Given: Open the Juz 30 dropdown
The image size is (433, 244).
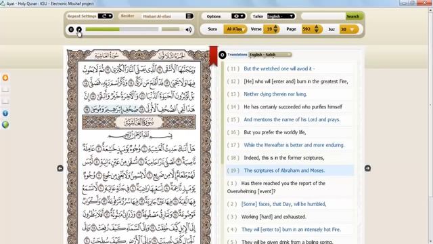Looking at the screenshot, I should click(349, 29).
